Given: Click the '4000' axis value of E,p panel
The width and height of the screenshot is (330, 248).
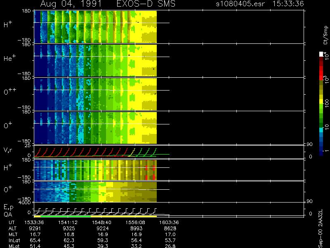Looking at the screenshot, I should point(26,203).
